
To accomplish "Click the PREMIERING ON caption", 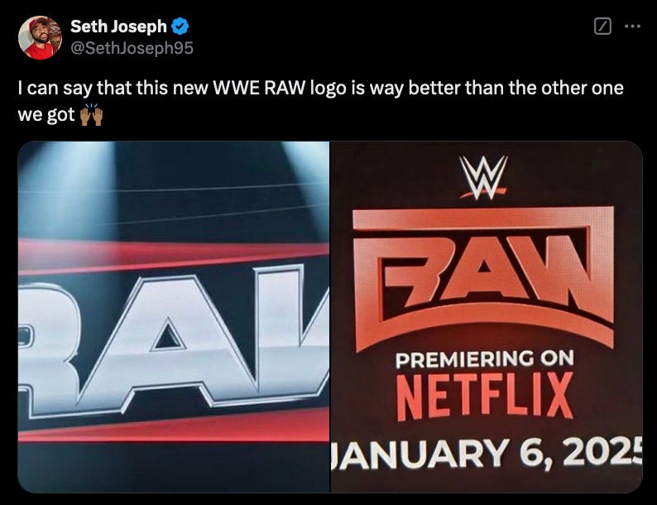I will [484, 359].
